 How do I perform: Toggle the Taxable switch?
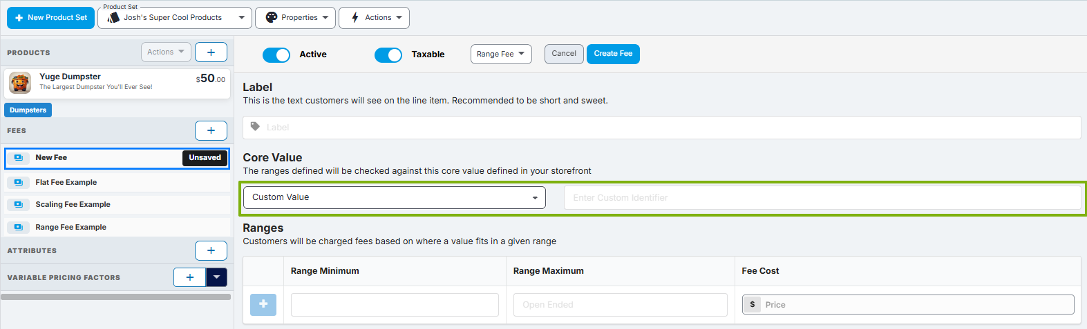pyautogui.click(x=388, y=54)
